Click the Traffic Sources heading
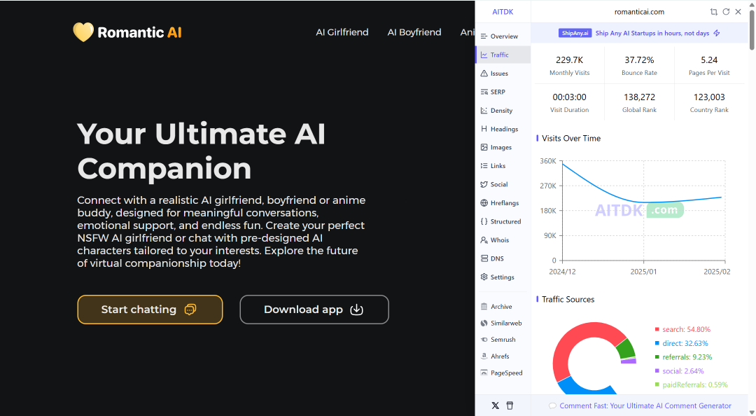This screenshot has height=416, width=756. point(568,299)
